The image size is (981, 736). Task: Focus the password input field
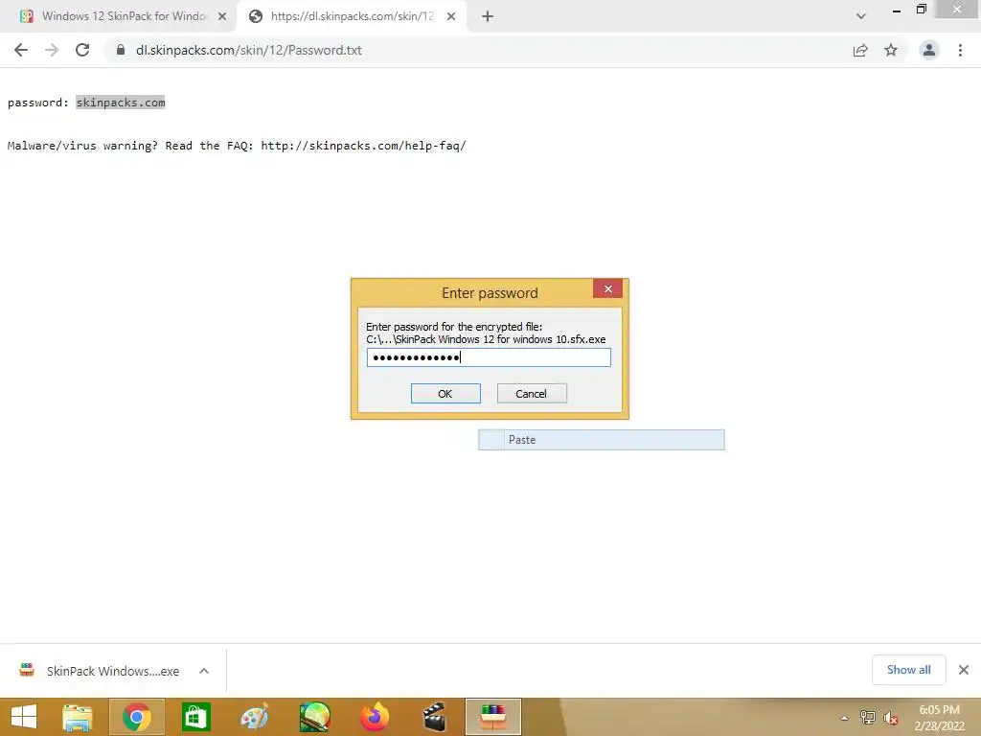click(489, 357)
